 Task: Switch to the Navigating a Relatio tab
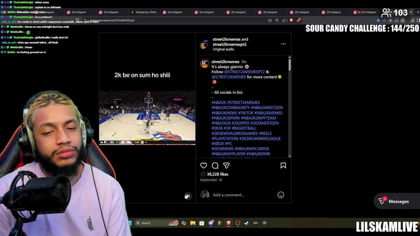pos(144,12)
